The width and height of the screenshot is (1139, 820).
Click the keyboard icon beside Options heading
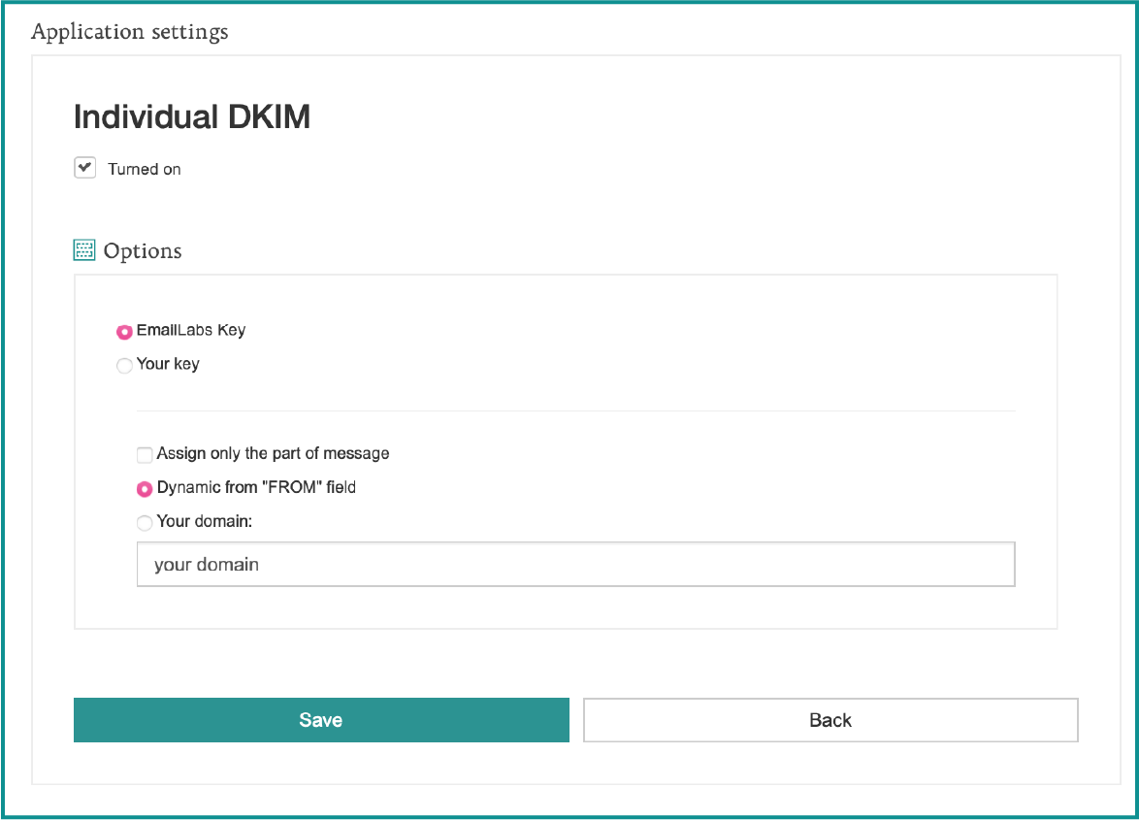pos(83,249)
